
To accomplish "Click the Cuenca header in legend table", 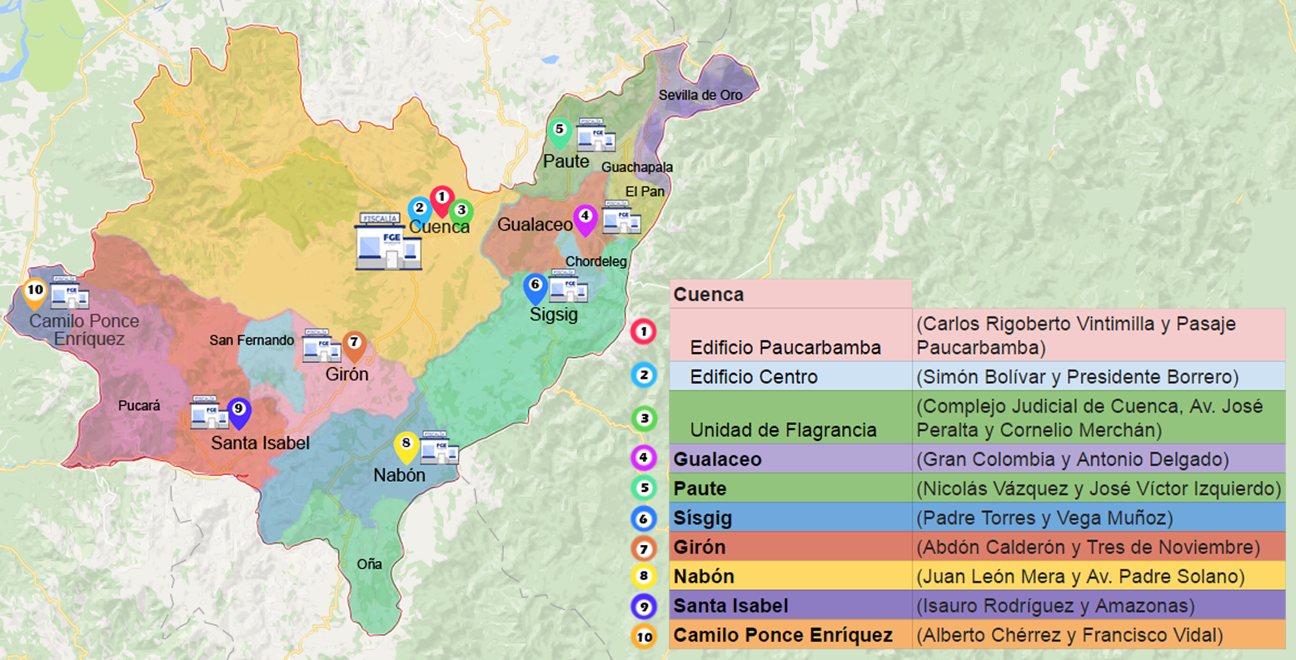I will point(709,294).
